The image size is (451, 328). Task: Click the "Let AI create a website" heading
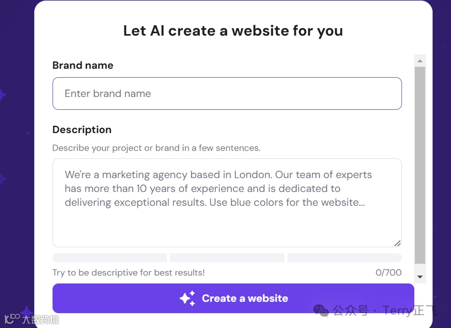(x=233, y=31)
